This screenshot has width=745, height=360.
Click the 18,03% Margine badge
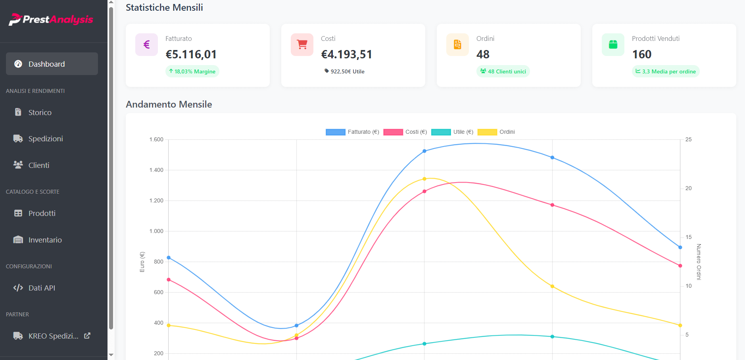point(192,71)
